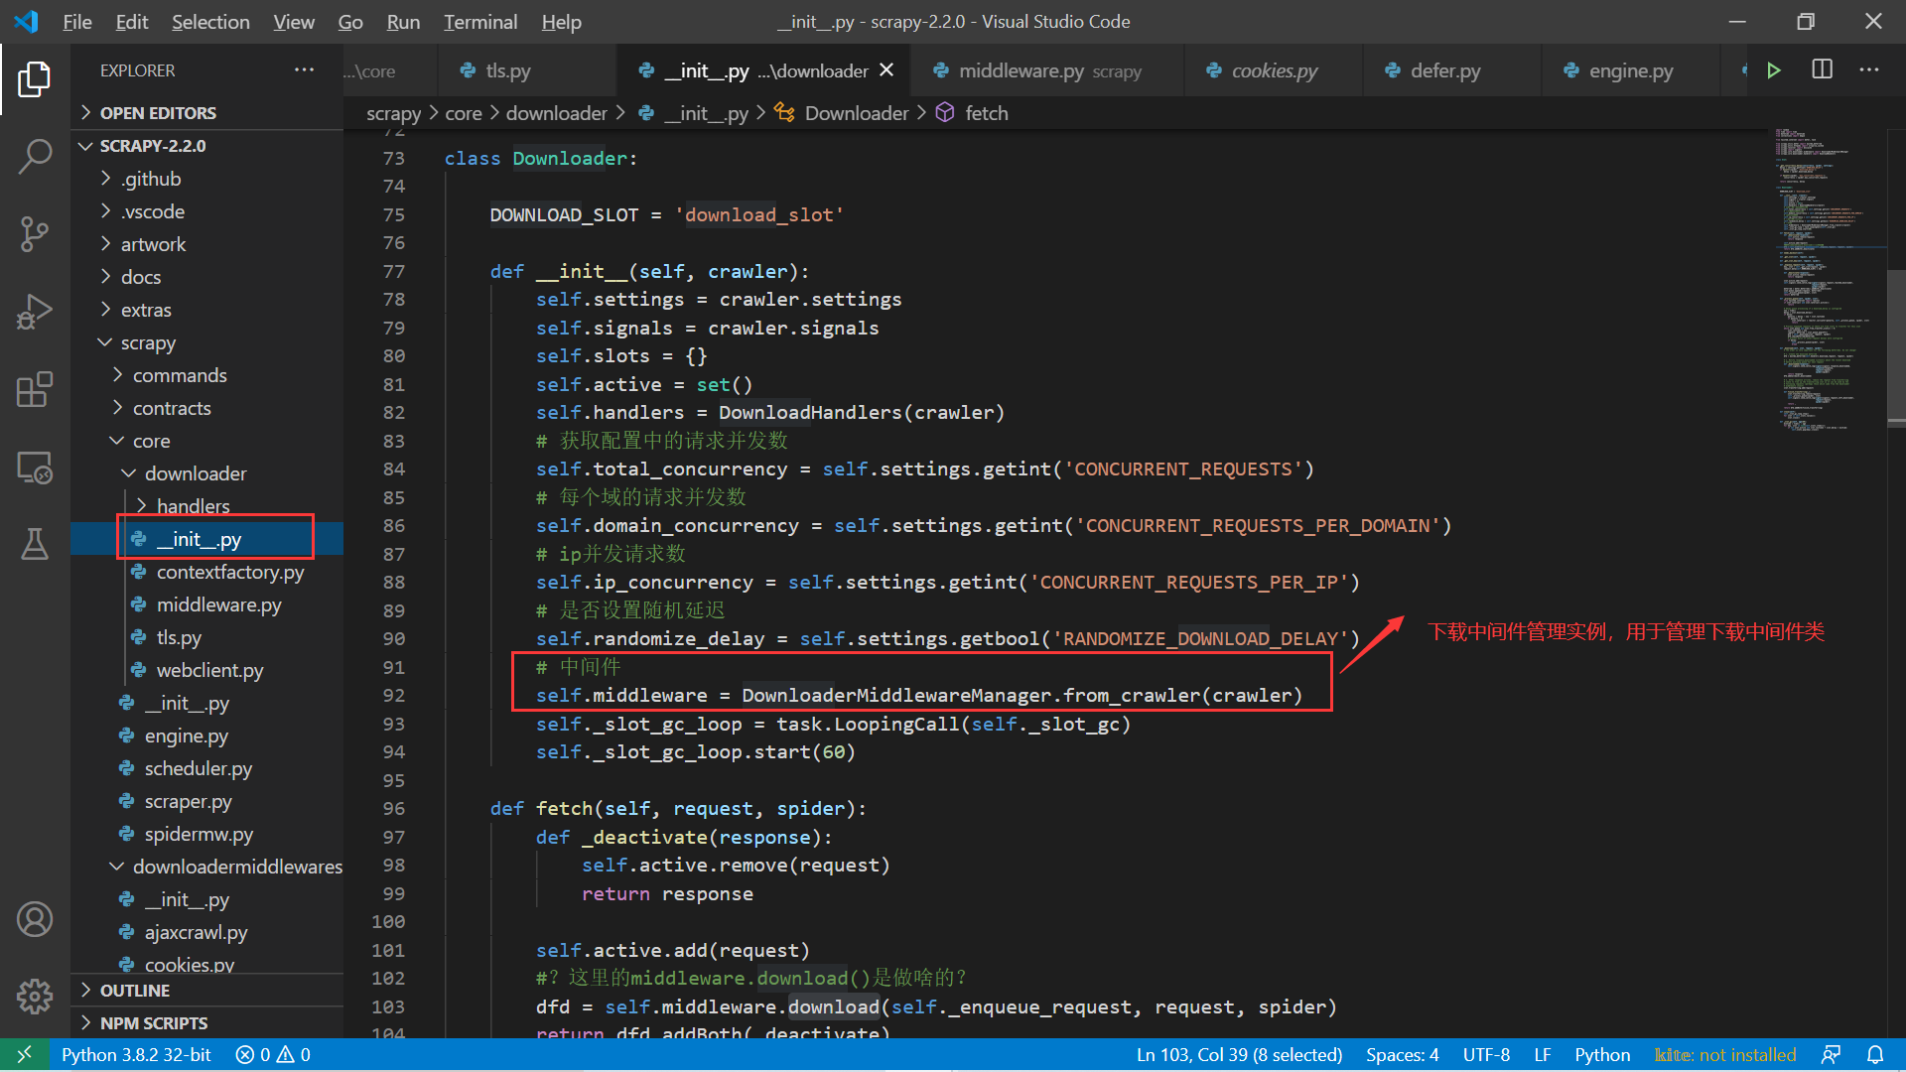
Task: Open contextfactory.py in explorer
Action: tap(207, 572)
